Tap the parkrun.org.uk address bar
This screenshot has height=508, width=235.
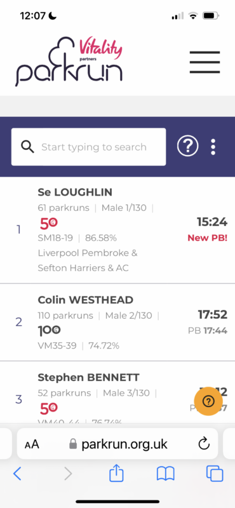[117, 444]
